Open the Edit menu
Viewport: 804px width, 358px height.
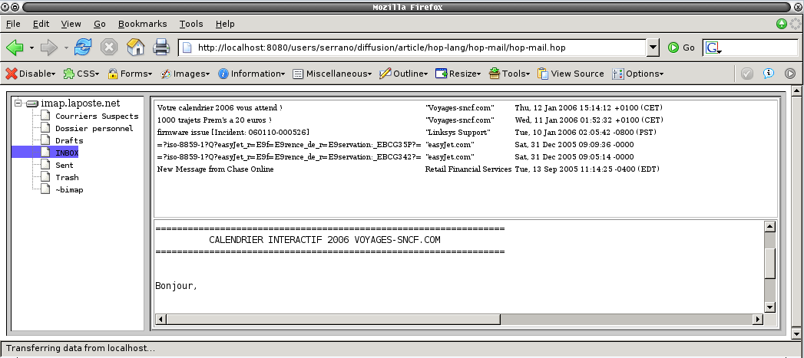[x=41, y=24]
